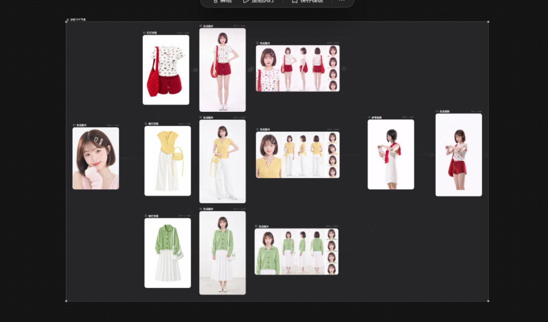Click header icon of green character sheet node

click(256, 226)
